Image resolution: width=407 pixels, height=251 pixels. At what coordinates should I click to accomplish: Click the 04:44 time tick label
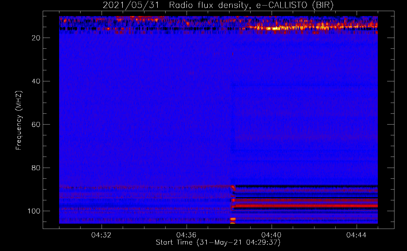pyautogui.click(x=357, y=235)
